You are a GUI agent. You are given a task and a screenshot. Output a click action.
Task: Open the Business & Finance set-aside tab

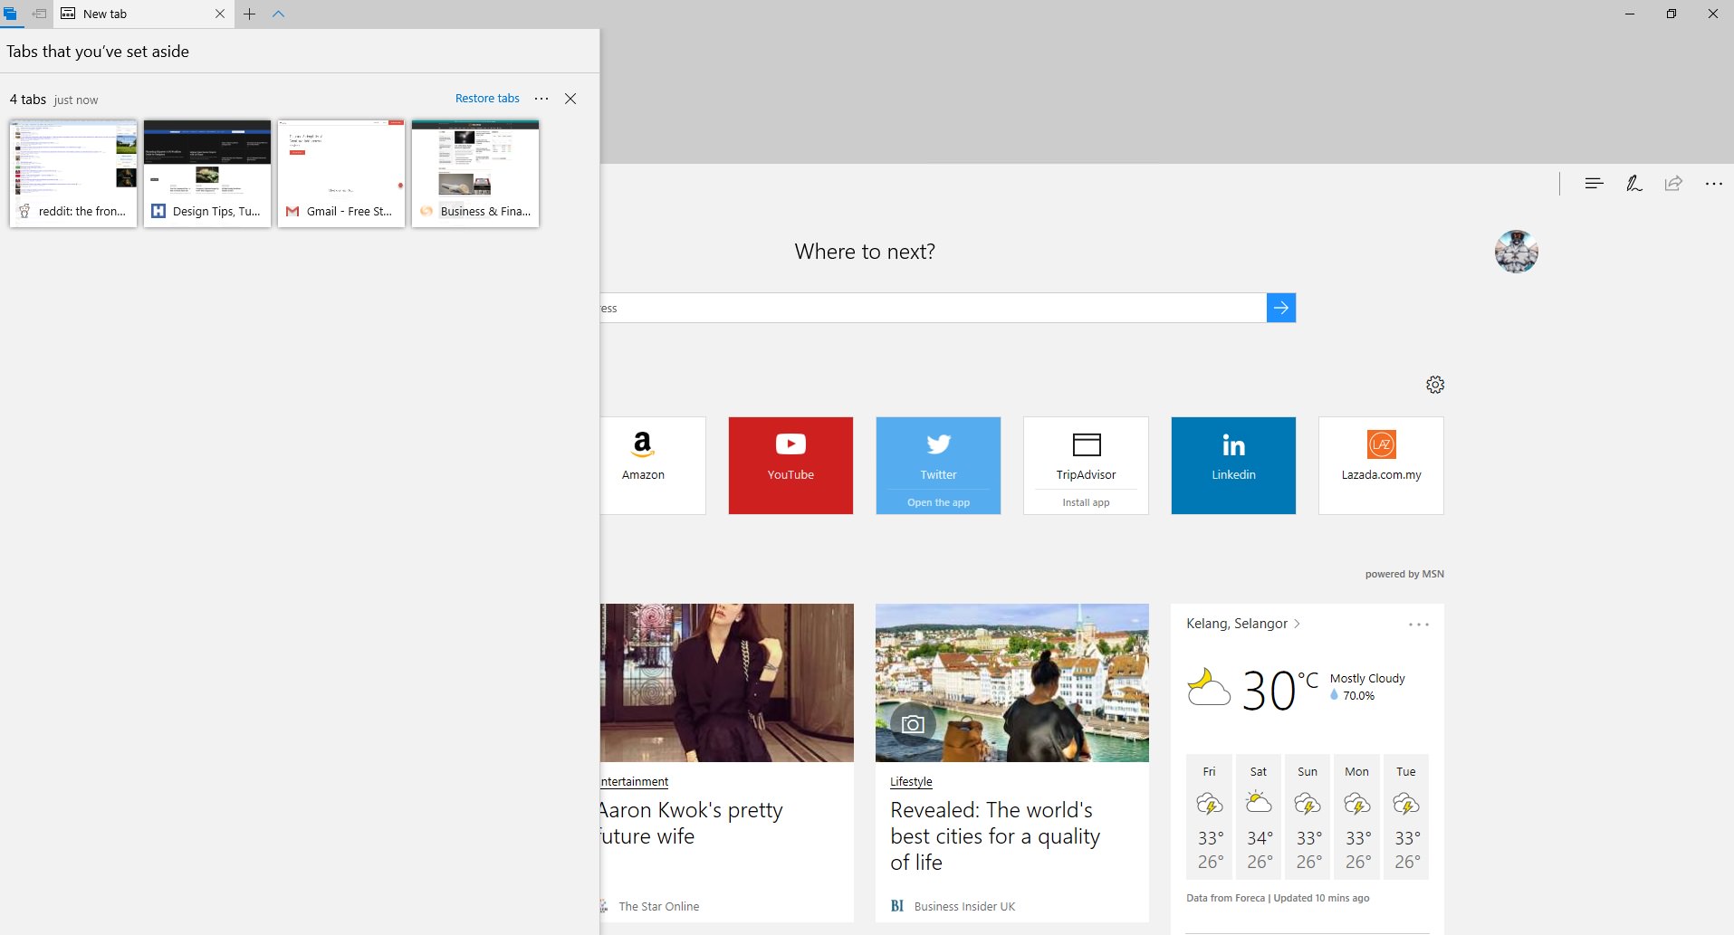(475, 173)
